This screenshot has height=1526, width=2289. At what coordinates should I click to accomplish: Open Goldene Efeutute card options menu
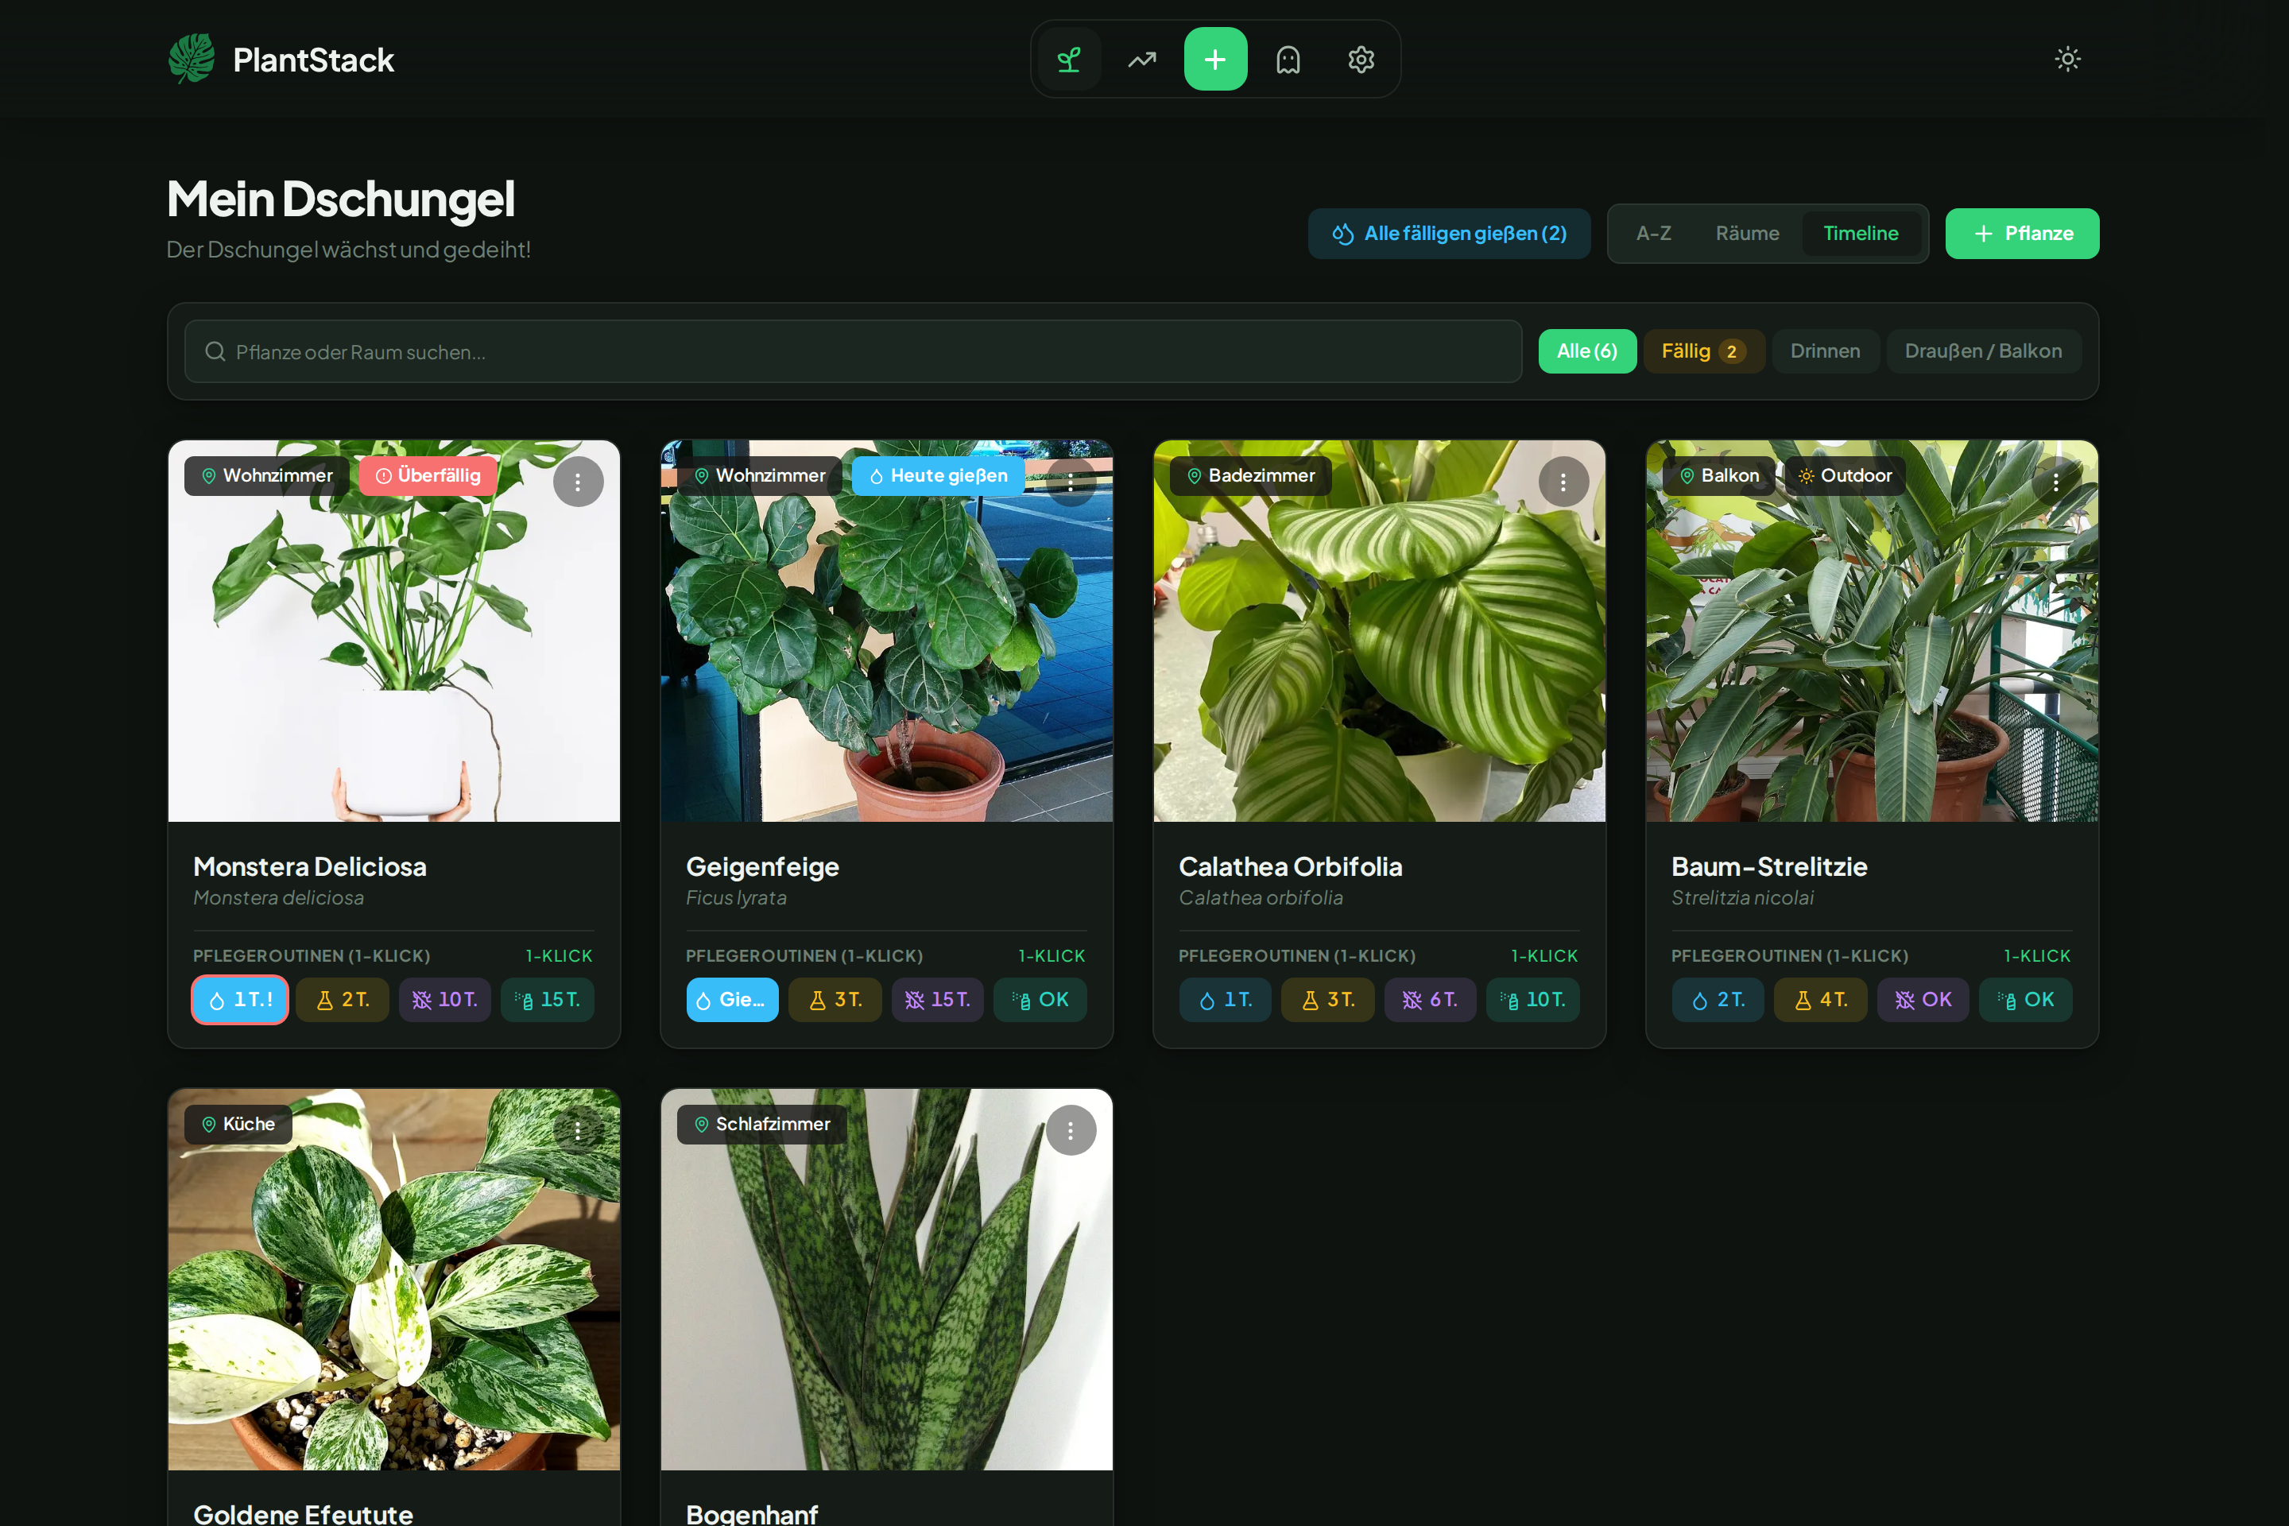point(578,1130)
